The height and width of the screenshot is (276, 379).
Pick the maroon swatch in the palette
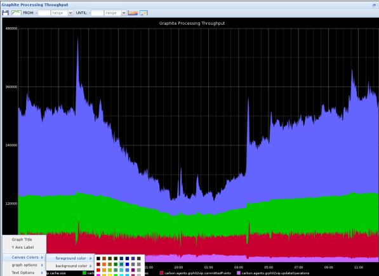point(98,264)
